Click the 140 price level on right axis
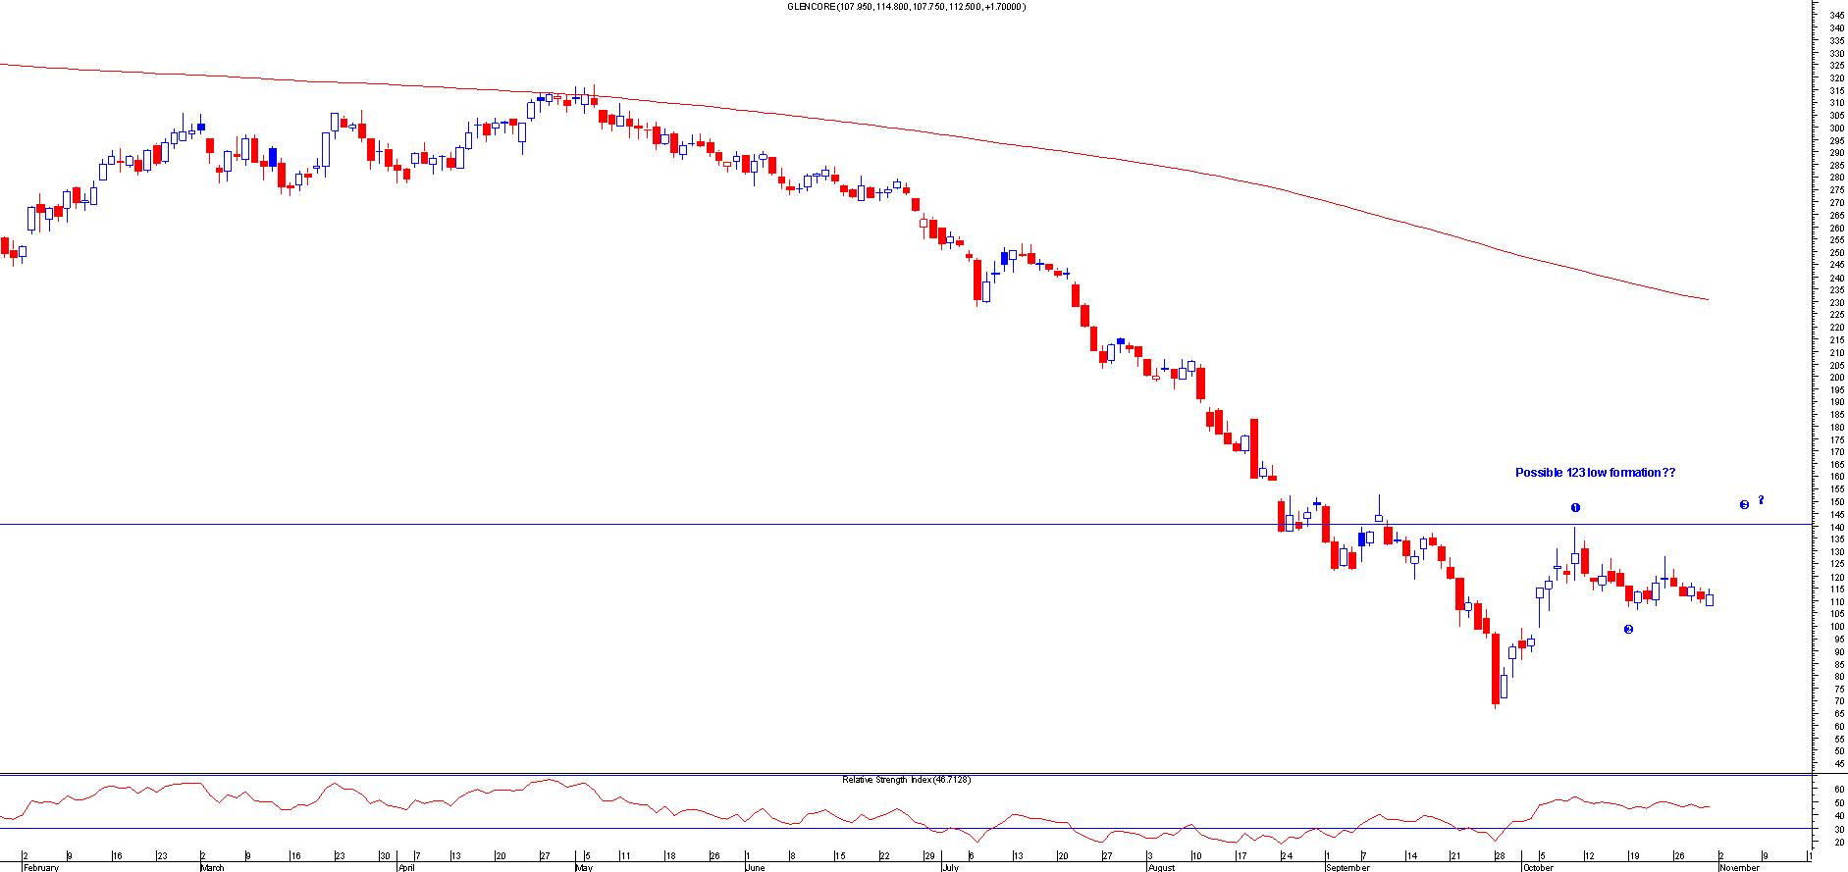The width and height of the screenshot is (1848, 872). tap(1835, 527)
